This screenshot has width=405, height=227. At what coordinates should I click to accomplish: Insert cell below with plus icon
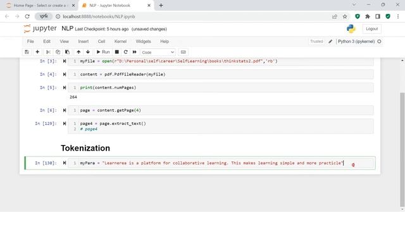[x=37, y=52]
